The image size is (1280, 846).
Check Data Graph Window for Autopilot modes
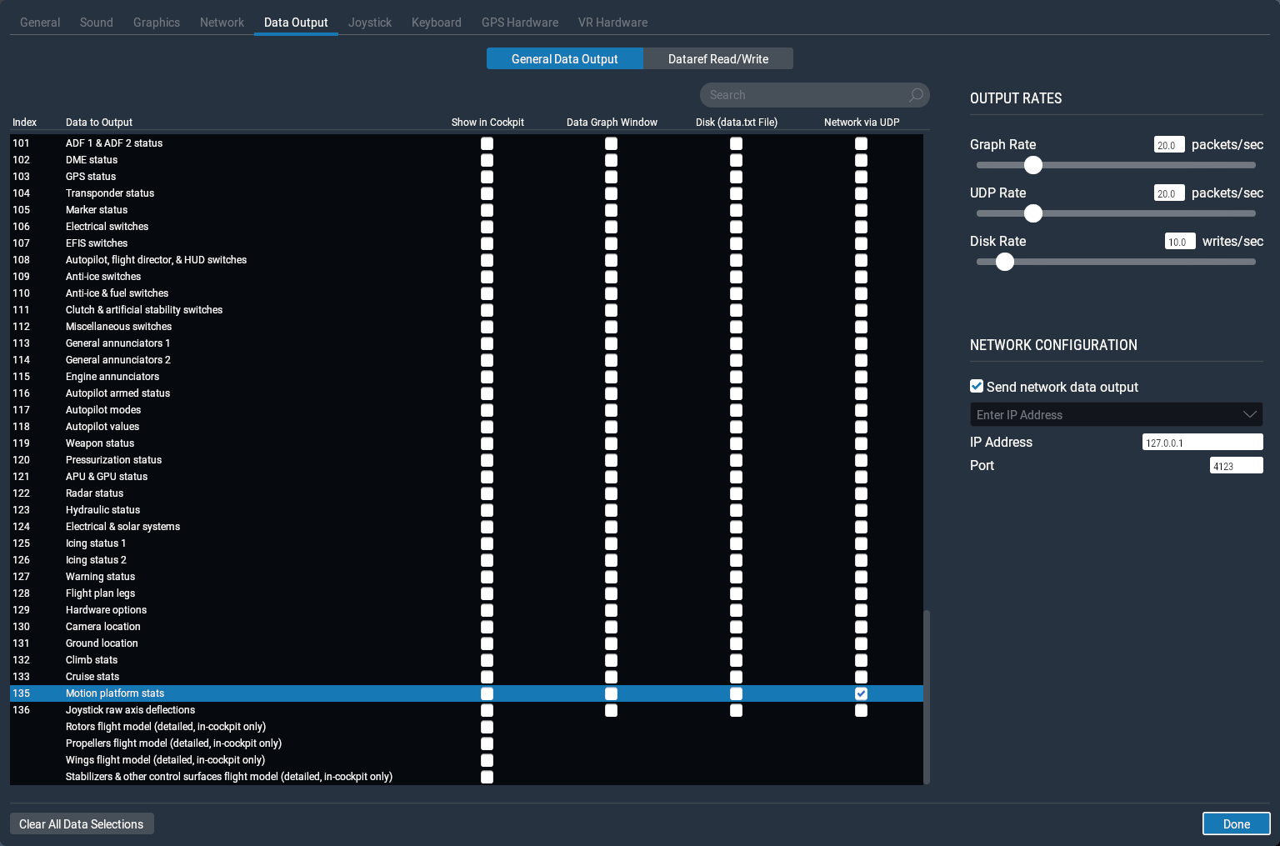611,410
